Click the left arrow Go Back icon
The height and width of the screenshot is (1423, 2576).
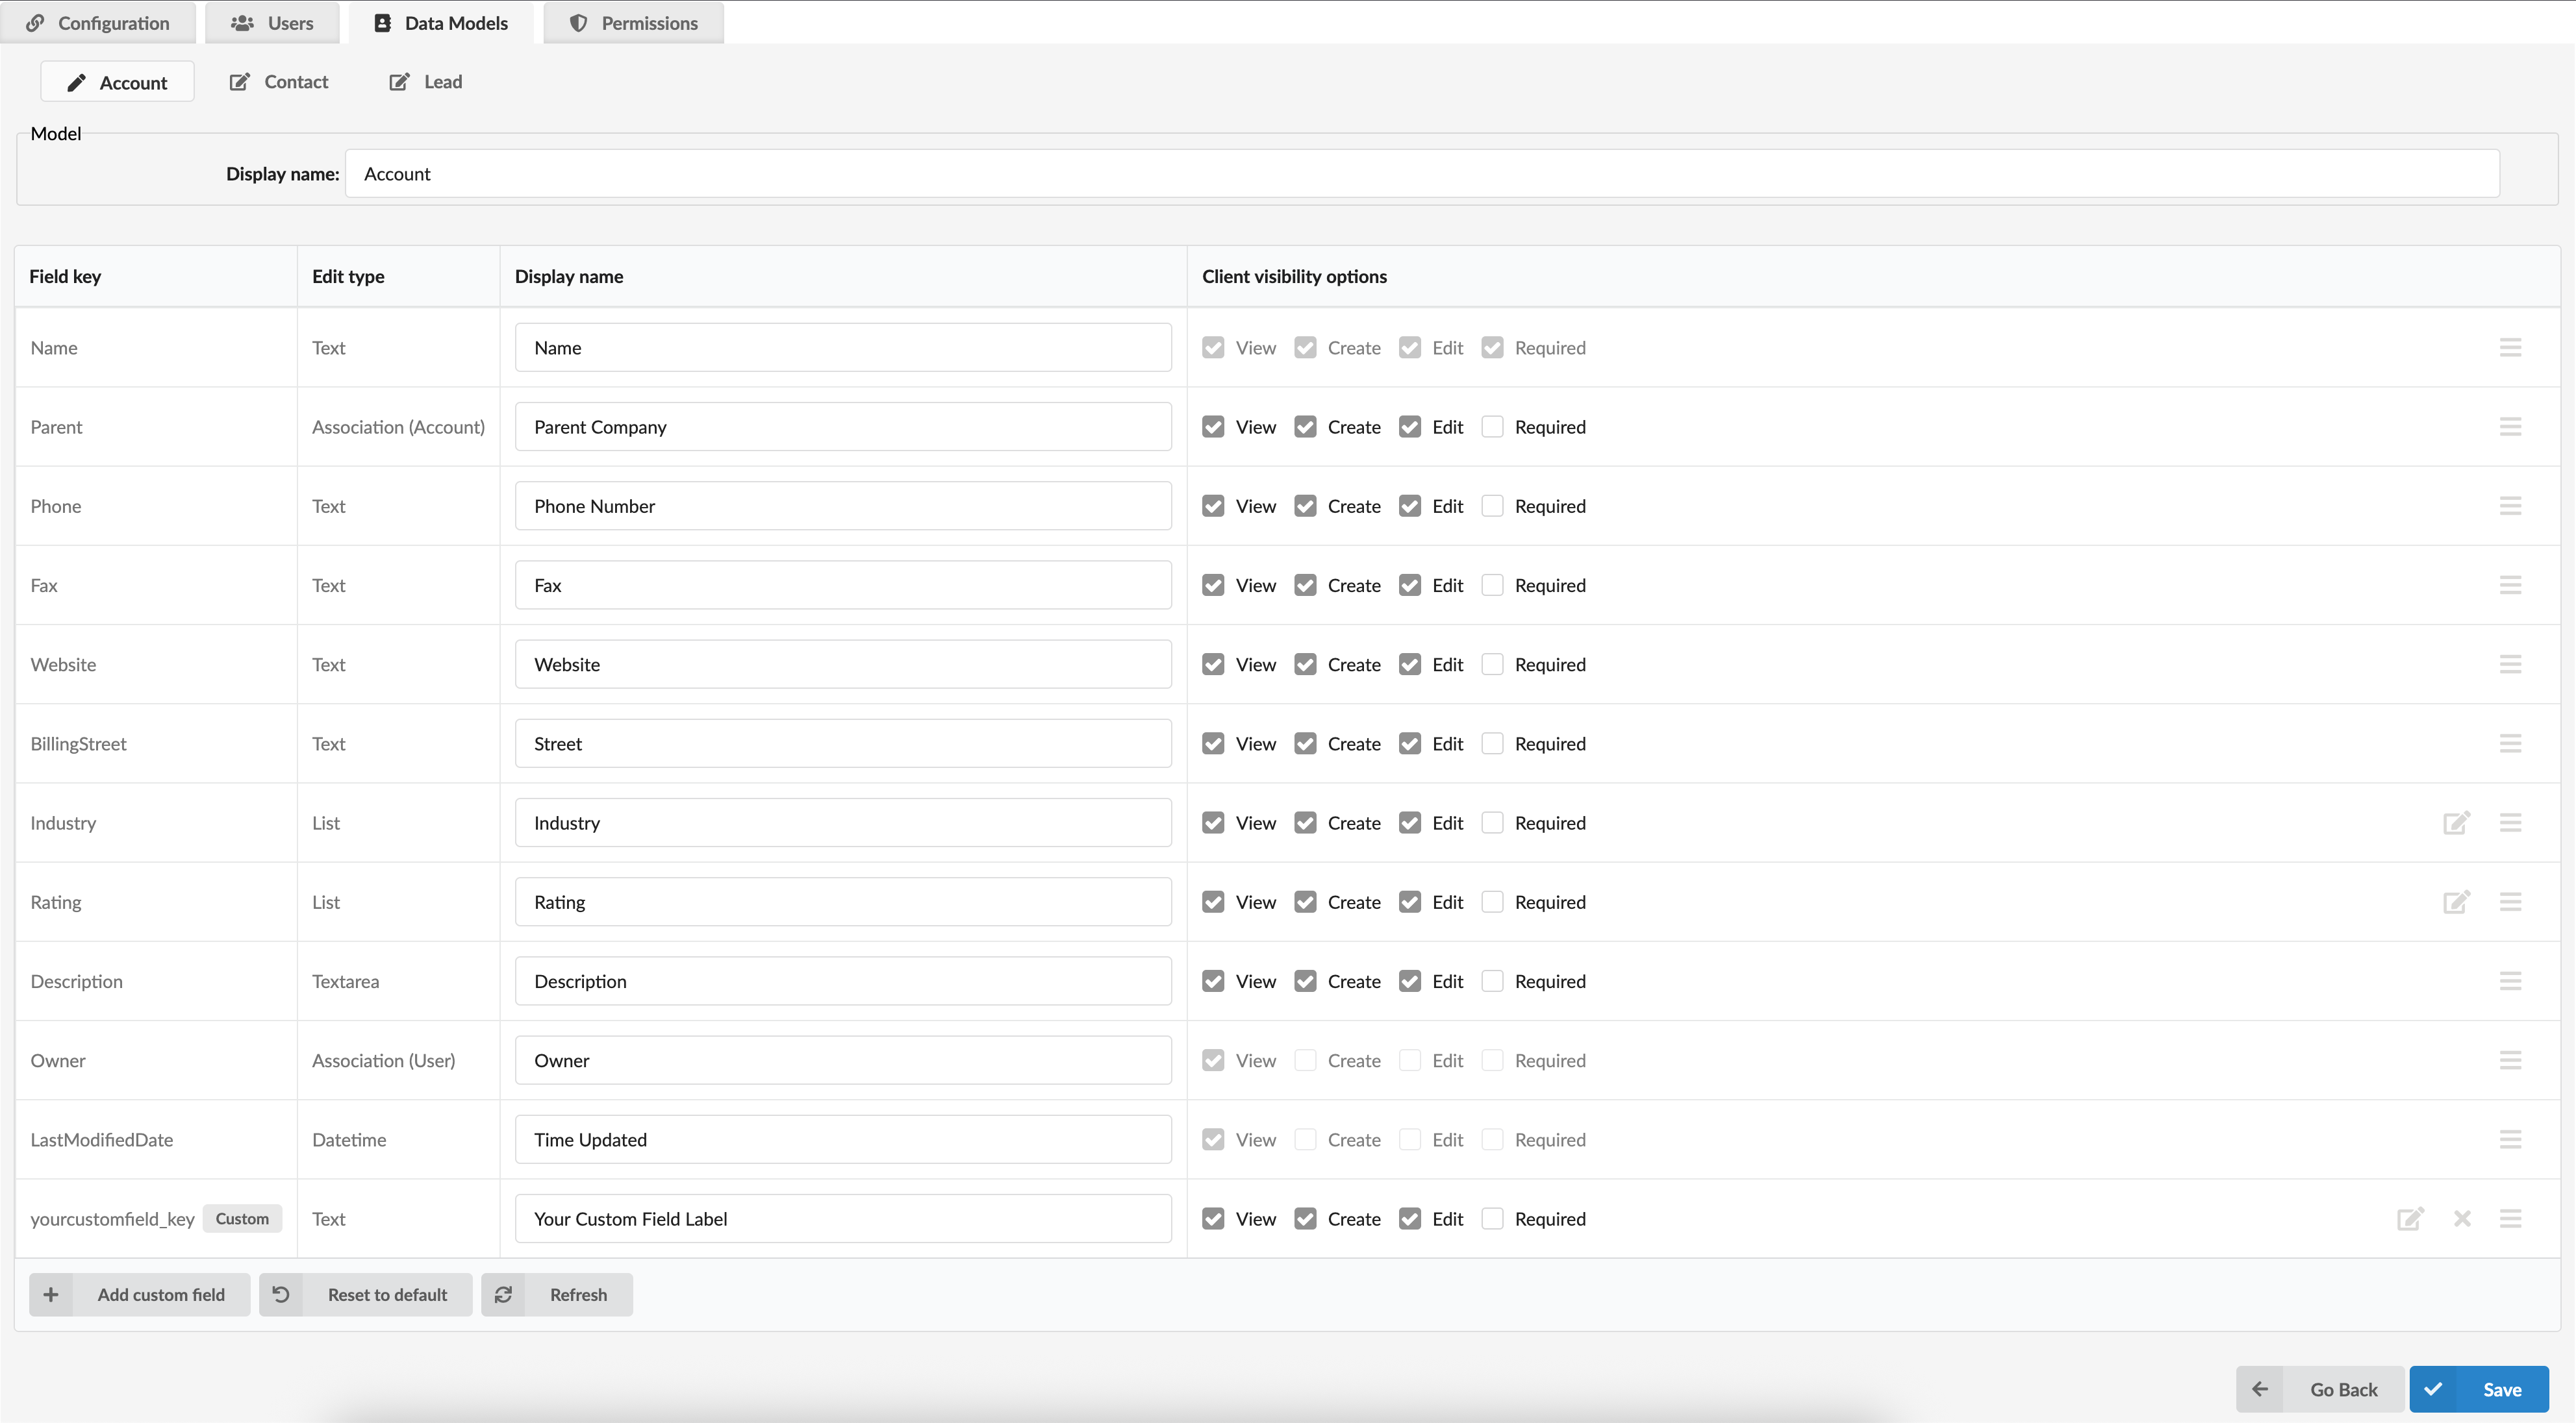coord(2260,1389)
